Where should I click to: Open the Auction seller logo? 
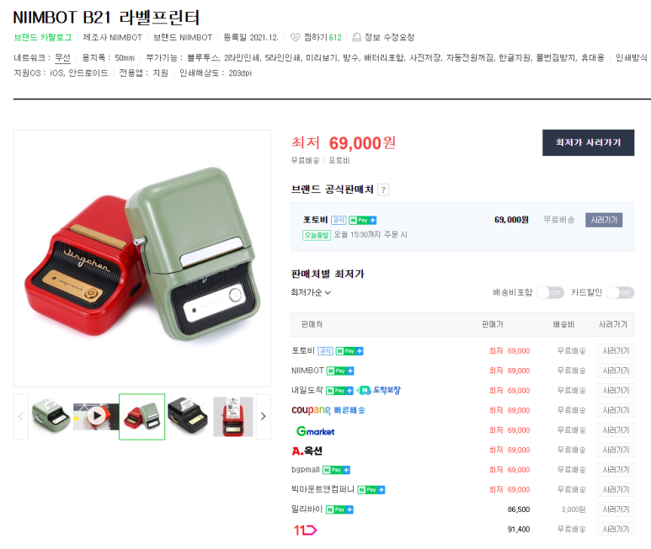[307, 450]
